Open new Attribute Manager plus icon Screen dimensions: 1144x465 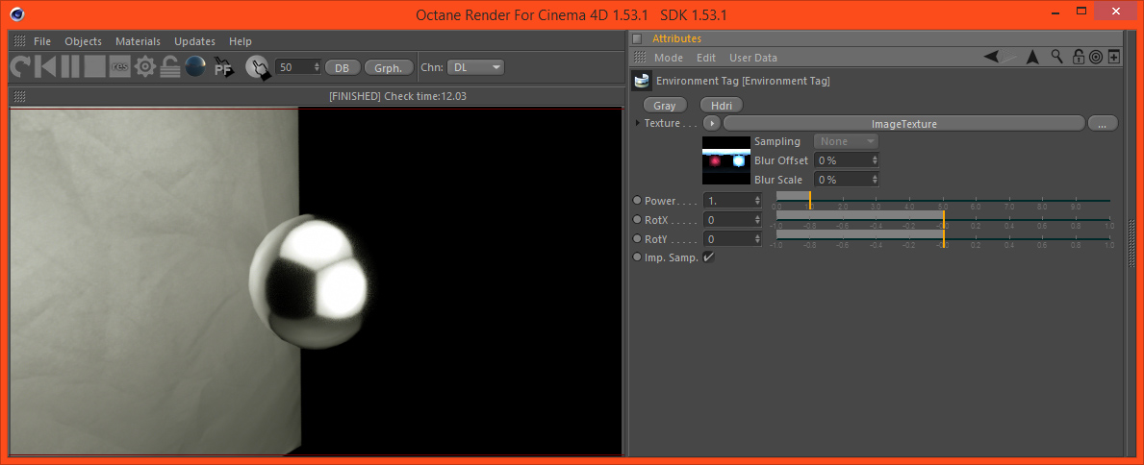[1114, 57]
